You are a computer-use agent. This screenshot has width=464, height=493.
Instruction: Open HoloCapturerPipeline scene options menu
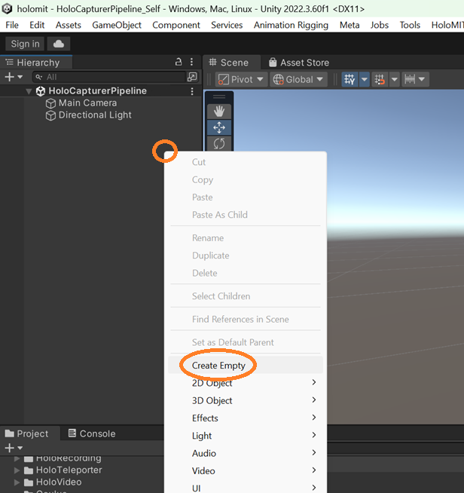(x=191, y=91)
